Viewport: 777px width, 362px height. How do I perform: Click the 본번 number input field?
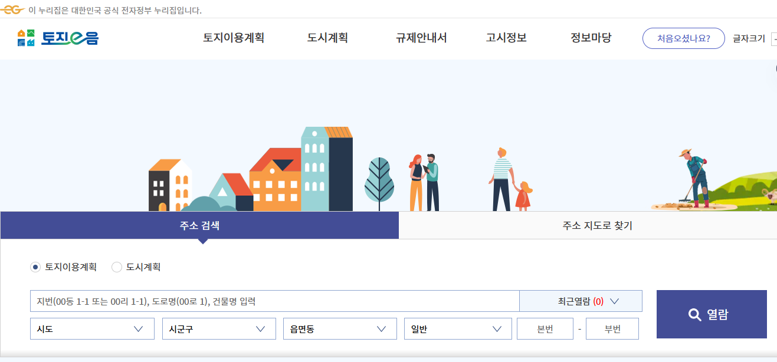click(x=545, y=328)
